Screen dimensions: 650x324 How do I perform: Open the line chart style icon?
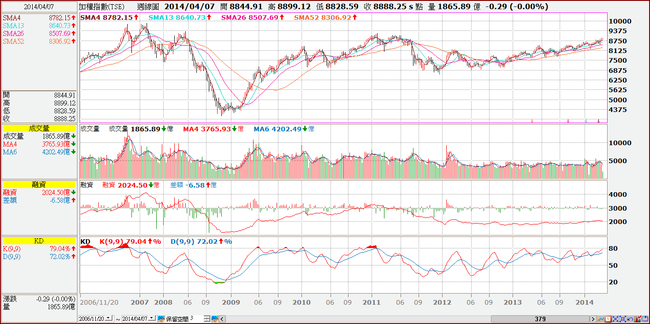[x=601, y=319]
